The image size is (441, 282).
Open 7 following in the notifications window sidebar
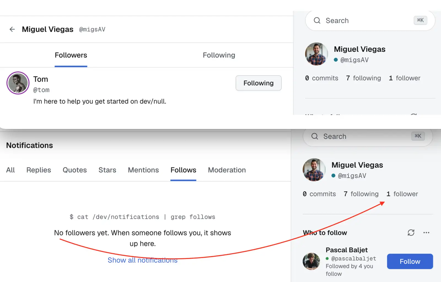pyautogui.click(x=361, y=194)
